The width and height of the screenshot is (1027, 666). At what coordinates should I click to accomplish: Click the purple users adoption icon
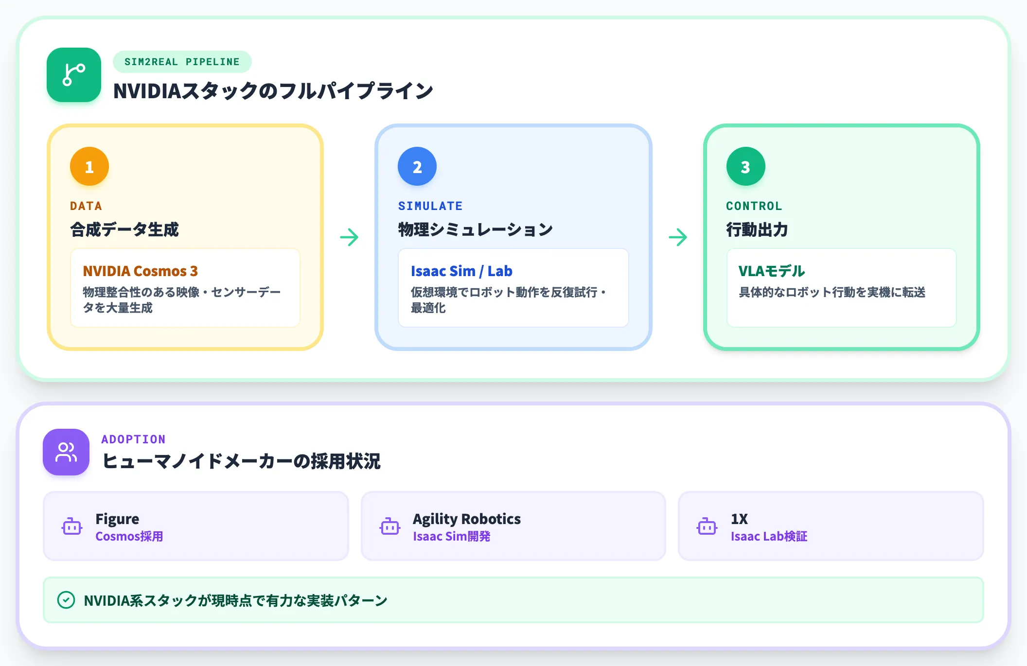tap(66, 452)
